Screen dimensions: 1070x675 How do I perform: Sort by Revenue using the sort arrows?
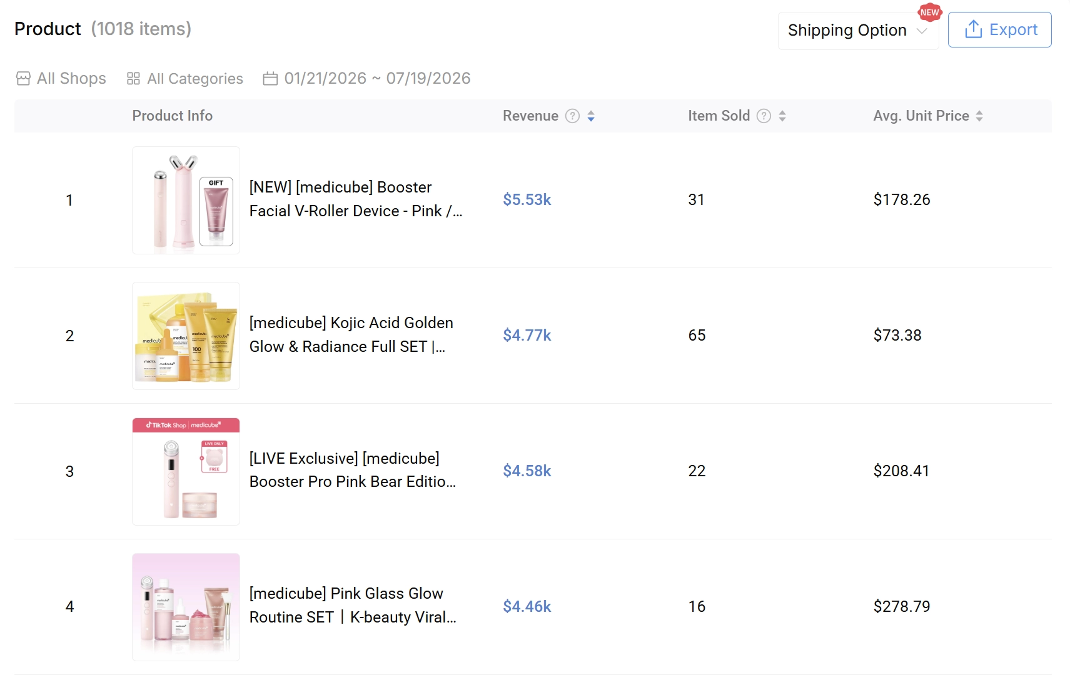[x=591, y=116]
